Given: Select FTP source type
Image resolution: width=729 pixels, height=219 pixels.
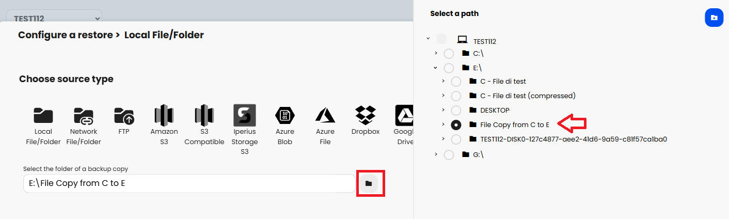Looking at the screenshot, I should pyautogui.click(x=124, y=116).
